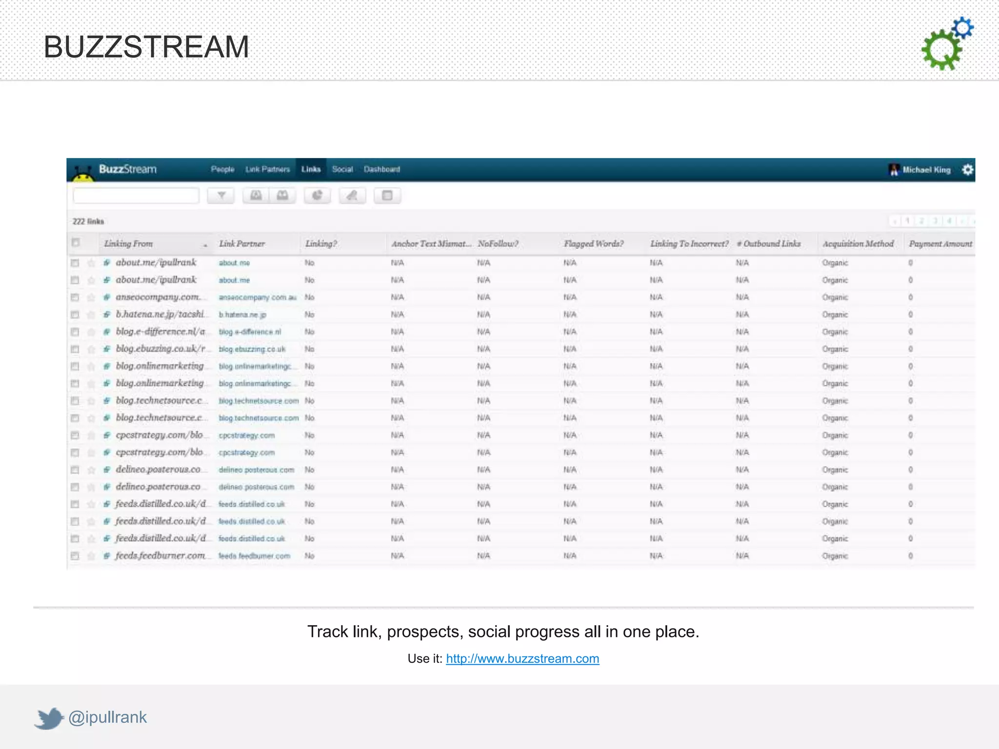999x749 pixels.
Task: Click the Michael King user name
Action: (926, 170)
